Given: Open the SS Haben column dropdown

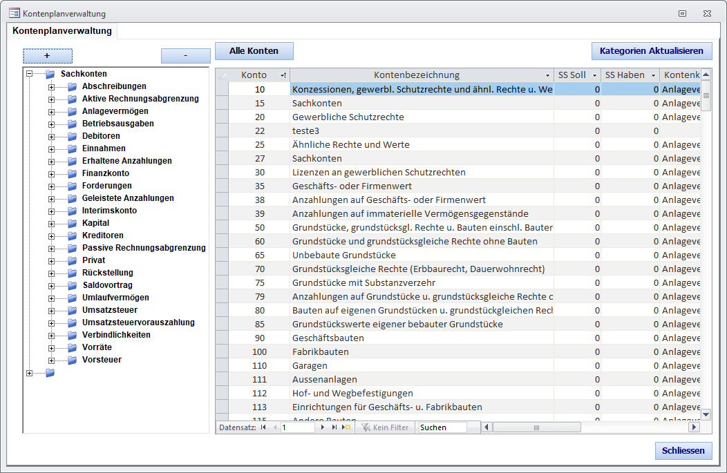Looking at the screenshot, I should [x=653, y=75].
